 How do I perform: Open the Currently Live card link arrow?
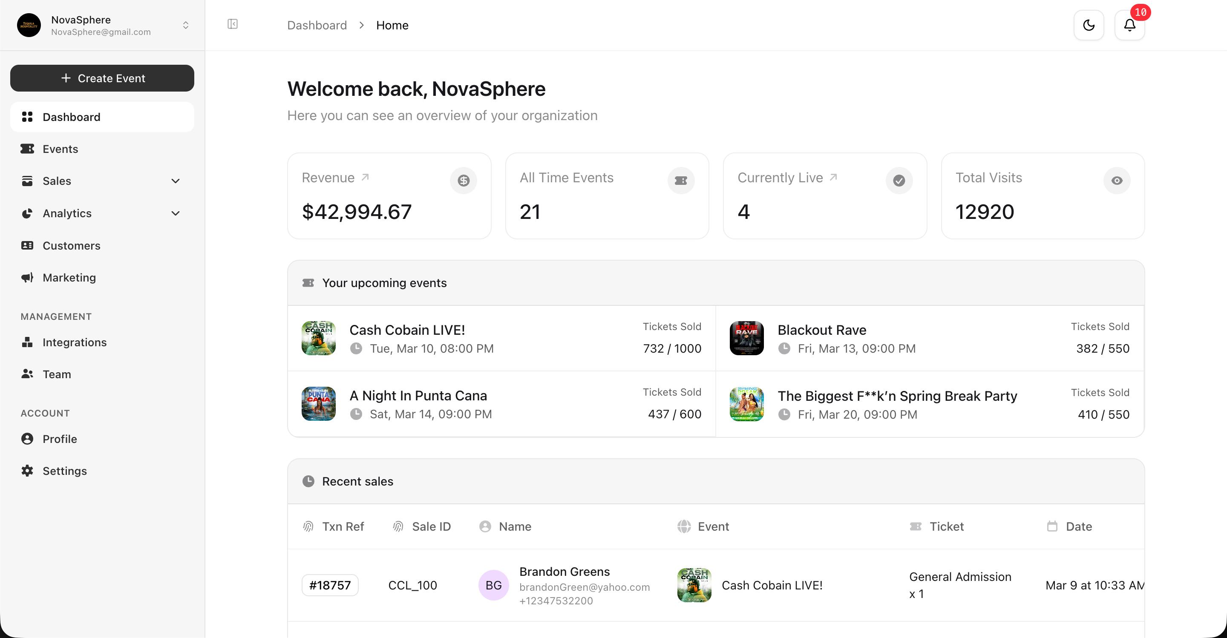click(834, 177)
